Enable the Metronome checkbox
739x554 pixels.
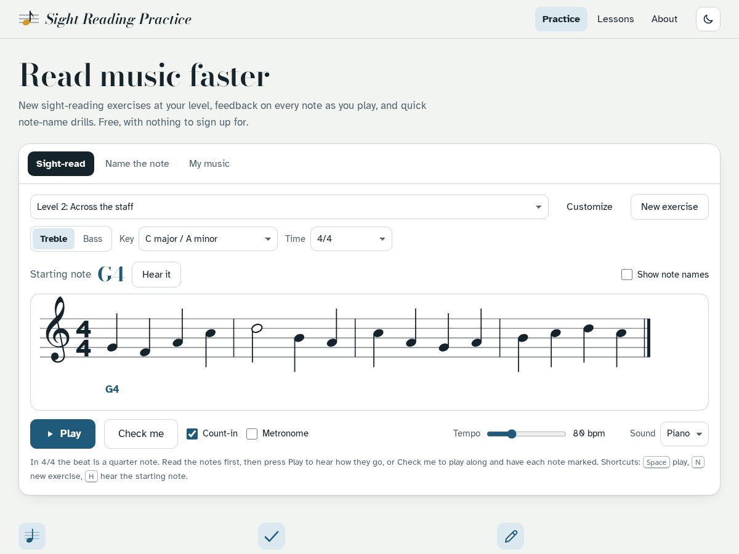(x=252, y=434)
